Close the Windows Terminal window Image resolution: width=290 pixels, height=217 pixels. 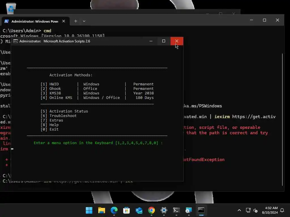tap(278, 20)
